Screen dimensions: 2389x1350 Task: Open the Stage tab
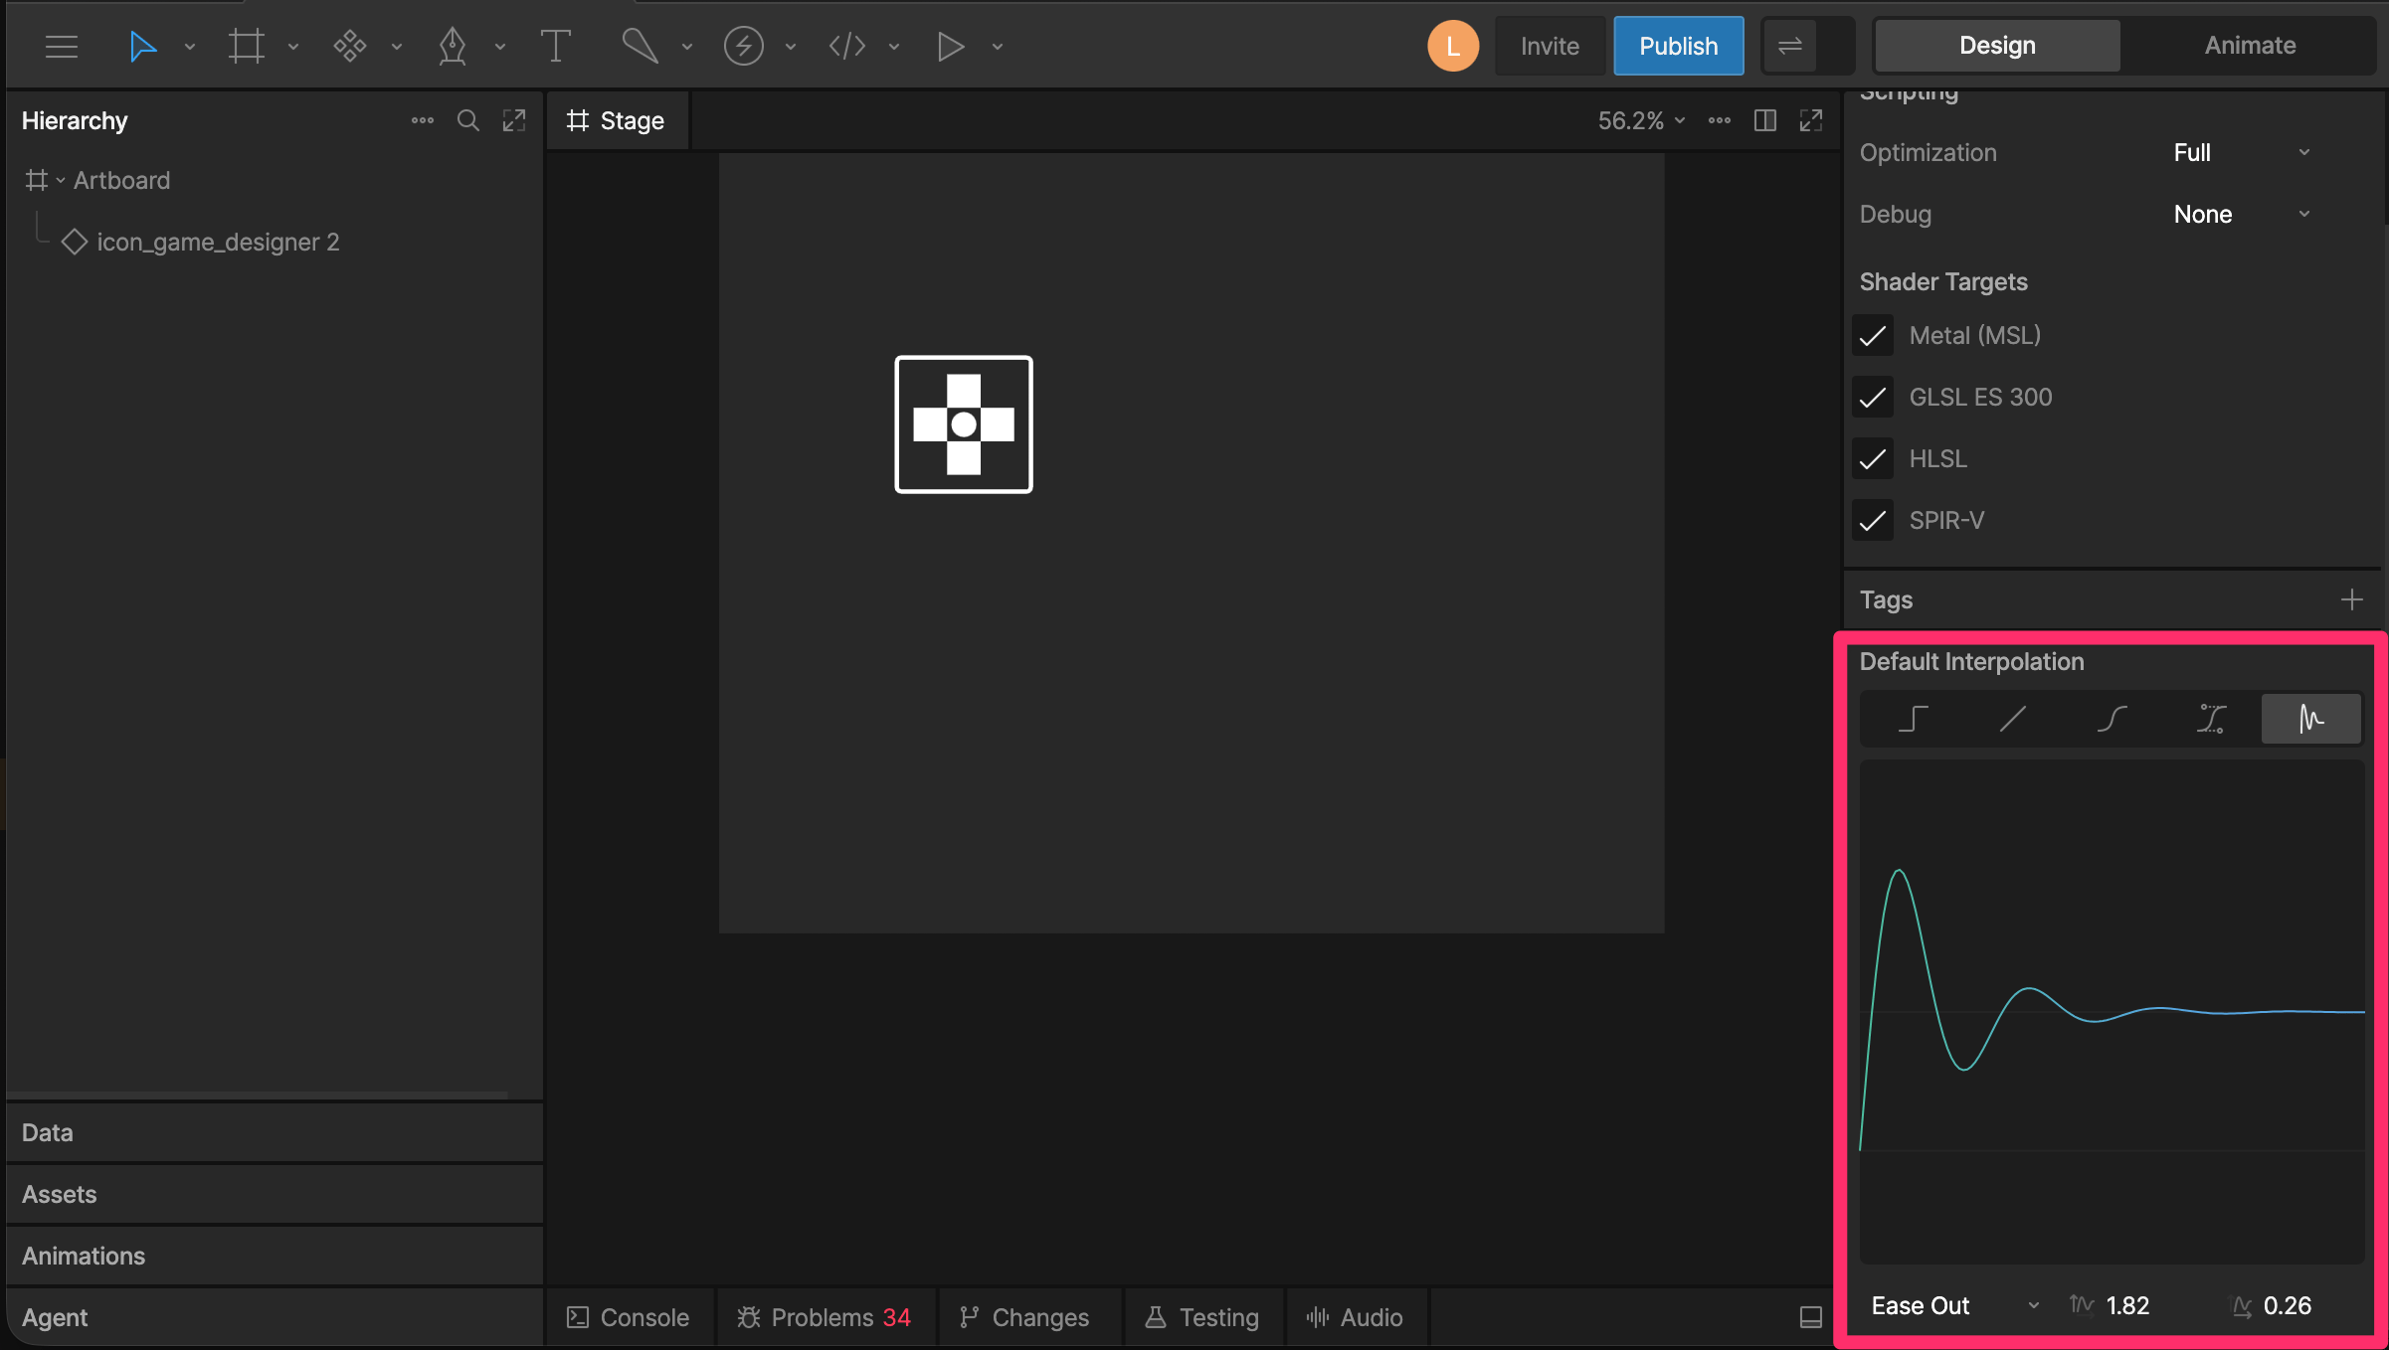tap(617, 120)
